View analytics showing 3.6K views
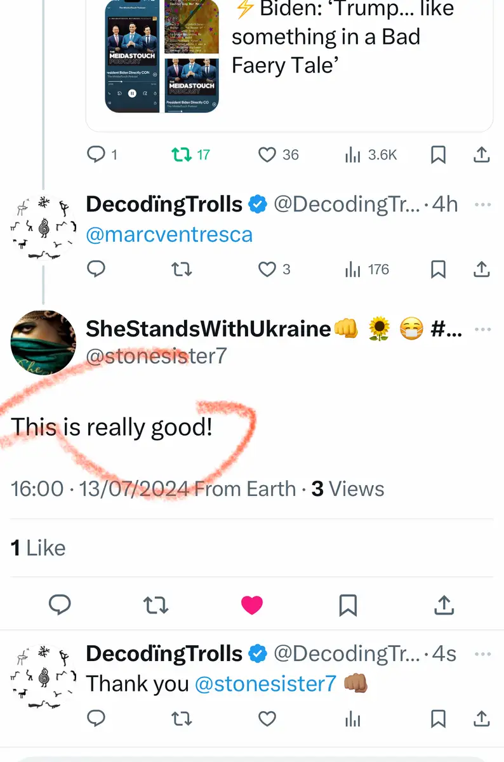Screen dimensions: 504x762 click(353, 154)
